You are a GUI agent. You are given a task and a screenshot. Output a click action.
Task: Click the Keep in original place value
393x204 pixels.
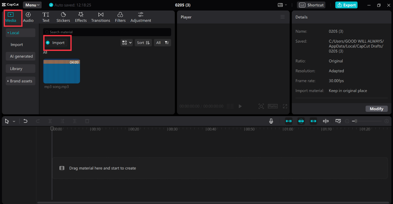(x=348, y=91)
